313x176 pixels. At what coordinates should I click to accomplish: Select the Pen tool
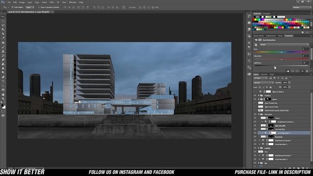[3, 77]
